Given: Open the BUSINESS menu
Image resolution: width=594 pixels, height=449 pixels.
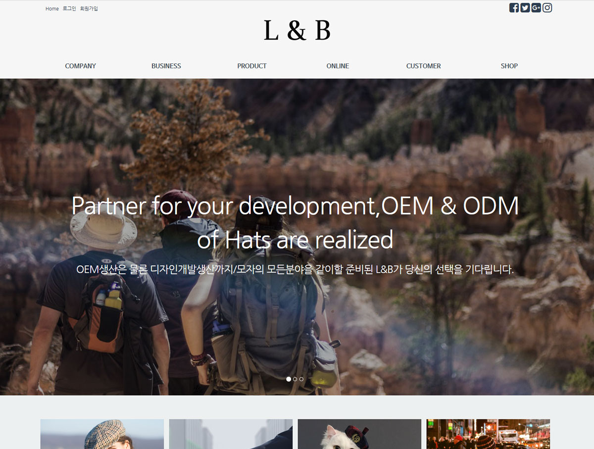Looking at the screenshot, I should pyautogui.click(x=166, y=66).
